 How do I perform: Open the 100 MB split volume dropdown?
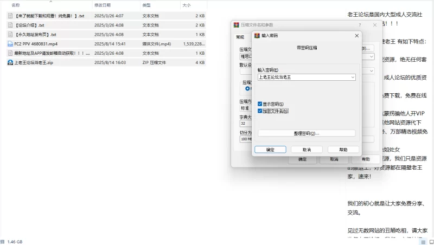(246, 139)
